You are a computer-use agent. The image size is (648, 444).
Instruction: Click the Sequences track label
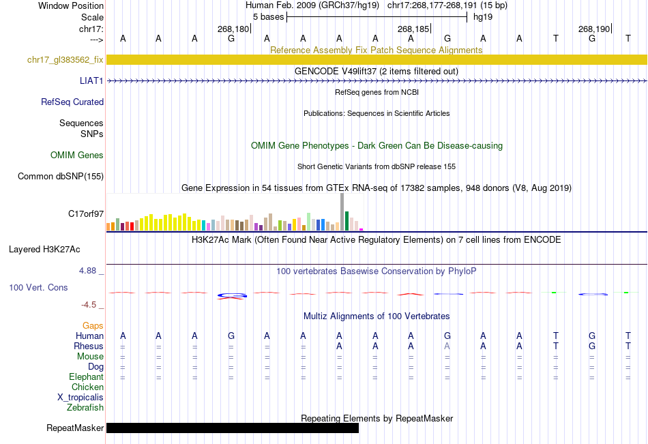[81, 123]
